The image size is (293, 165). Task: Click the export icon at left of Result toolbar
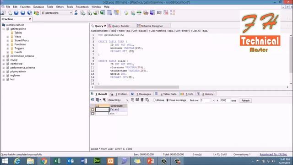coord(92,100)
